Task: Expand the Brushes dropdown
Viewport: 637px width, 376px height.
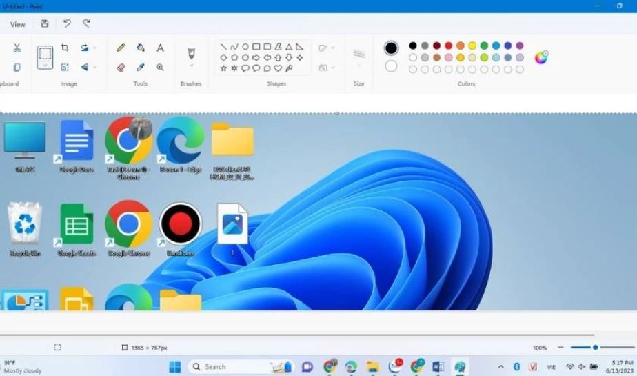Action: coord(192,66)
